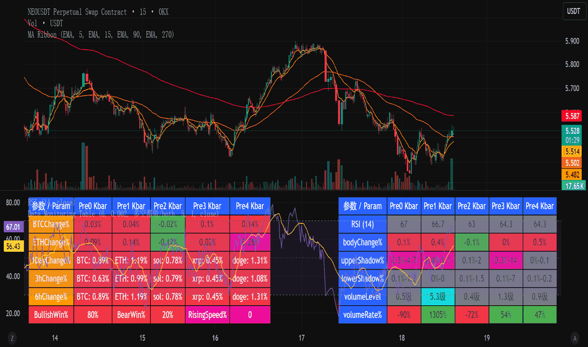The width and height of the screenshot is (588, 347).
Task: Click the 54% volume rate cell
Action: (506, 315)
